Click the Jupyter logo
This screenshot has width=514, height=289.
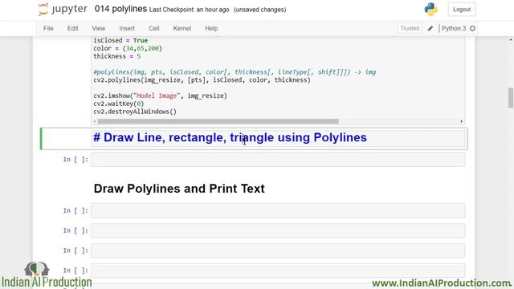(x=63, y=9)
